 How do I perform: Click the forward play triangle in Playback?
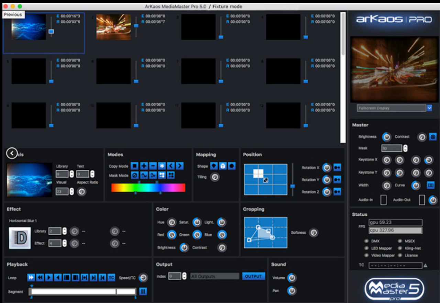tap(49, 278)
